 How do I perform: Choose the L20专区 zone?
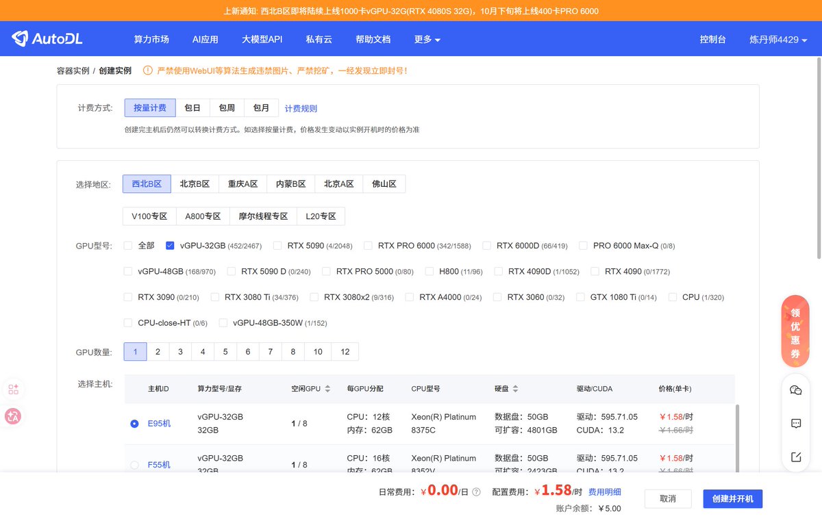click(321, 216)
